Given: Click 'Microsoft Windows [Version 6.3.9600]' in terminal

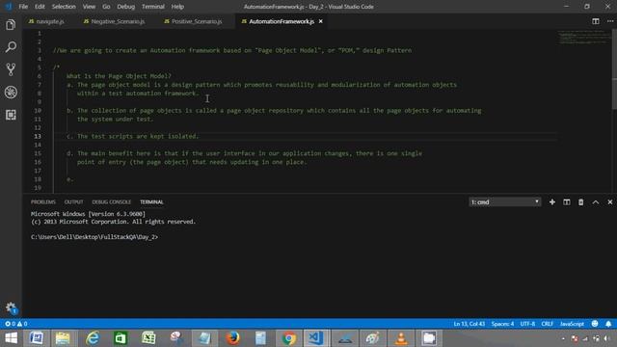Looking at the screenshot, I should (x=88, y=214).
